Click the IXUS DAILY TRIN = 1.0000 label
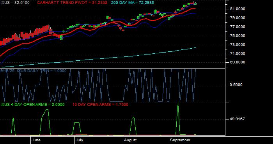The width and height of the screenshot is (273, 144). (42, 71)
